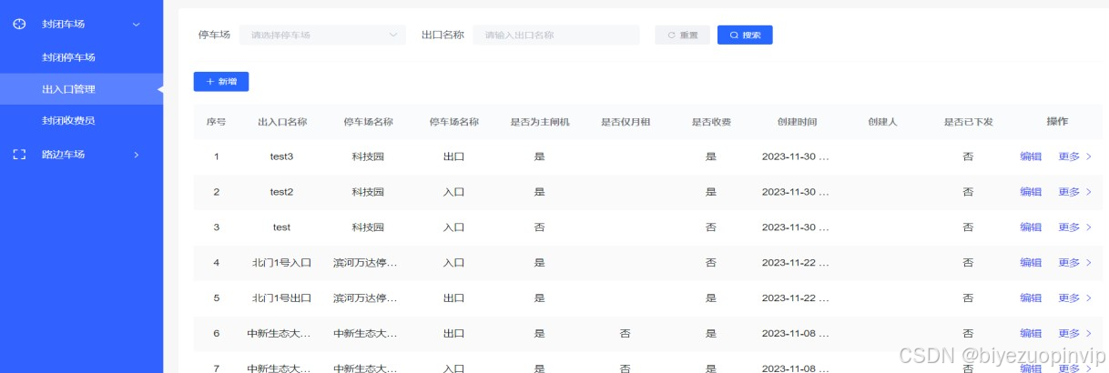Open 更多 for test2 row

click(1074, 192)
